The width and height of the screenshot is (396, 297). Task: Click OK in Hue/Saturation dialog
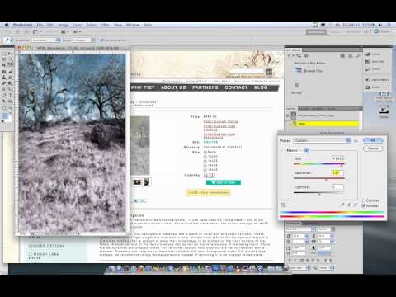tap(373, 140)
